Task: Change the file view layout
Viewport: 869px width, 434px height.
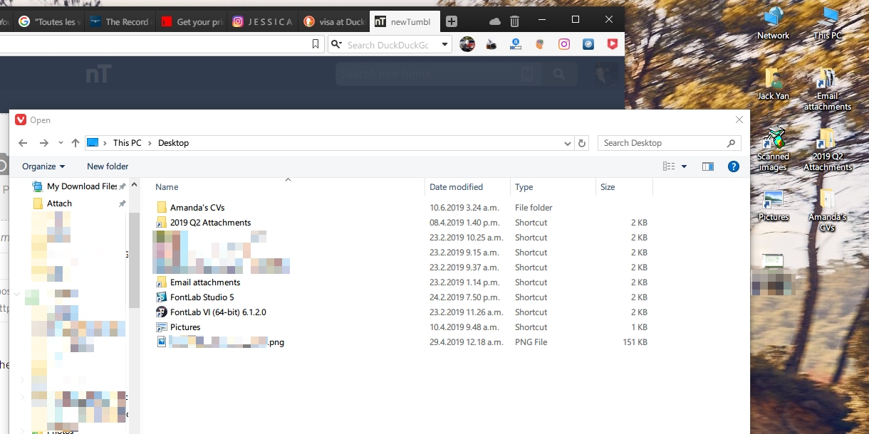Action: click(x=669, y=166)
